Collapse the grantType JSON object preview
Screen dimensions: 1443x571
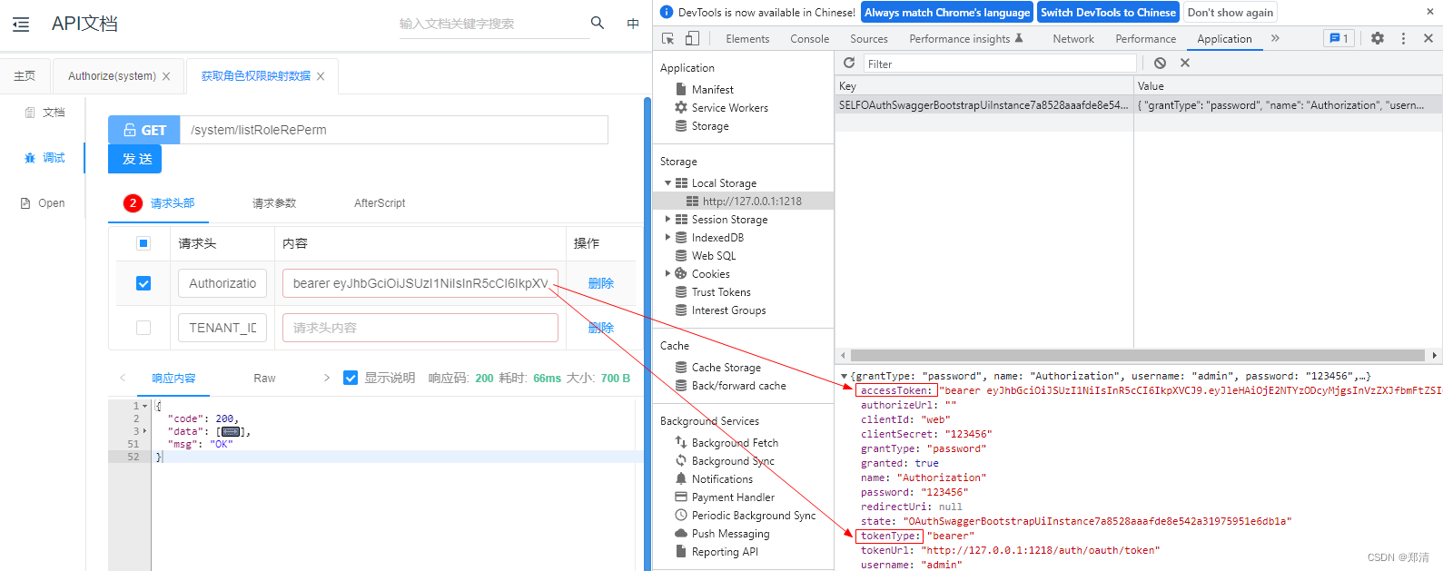pos(844,376)
